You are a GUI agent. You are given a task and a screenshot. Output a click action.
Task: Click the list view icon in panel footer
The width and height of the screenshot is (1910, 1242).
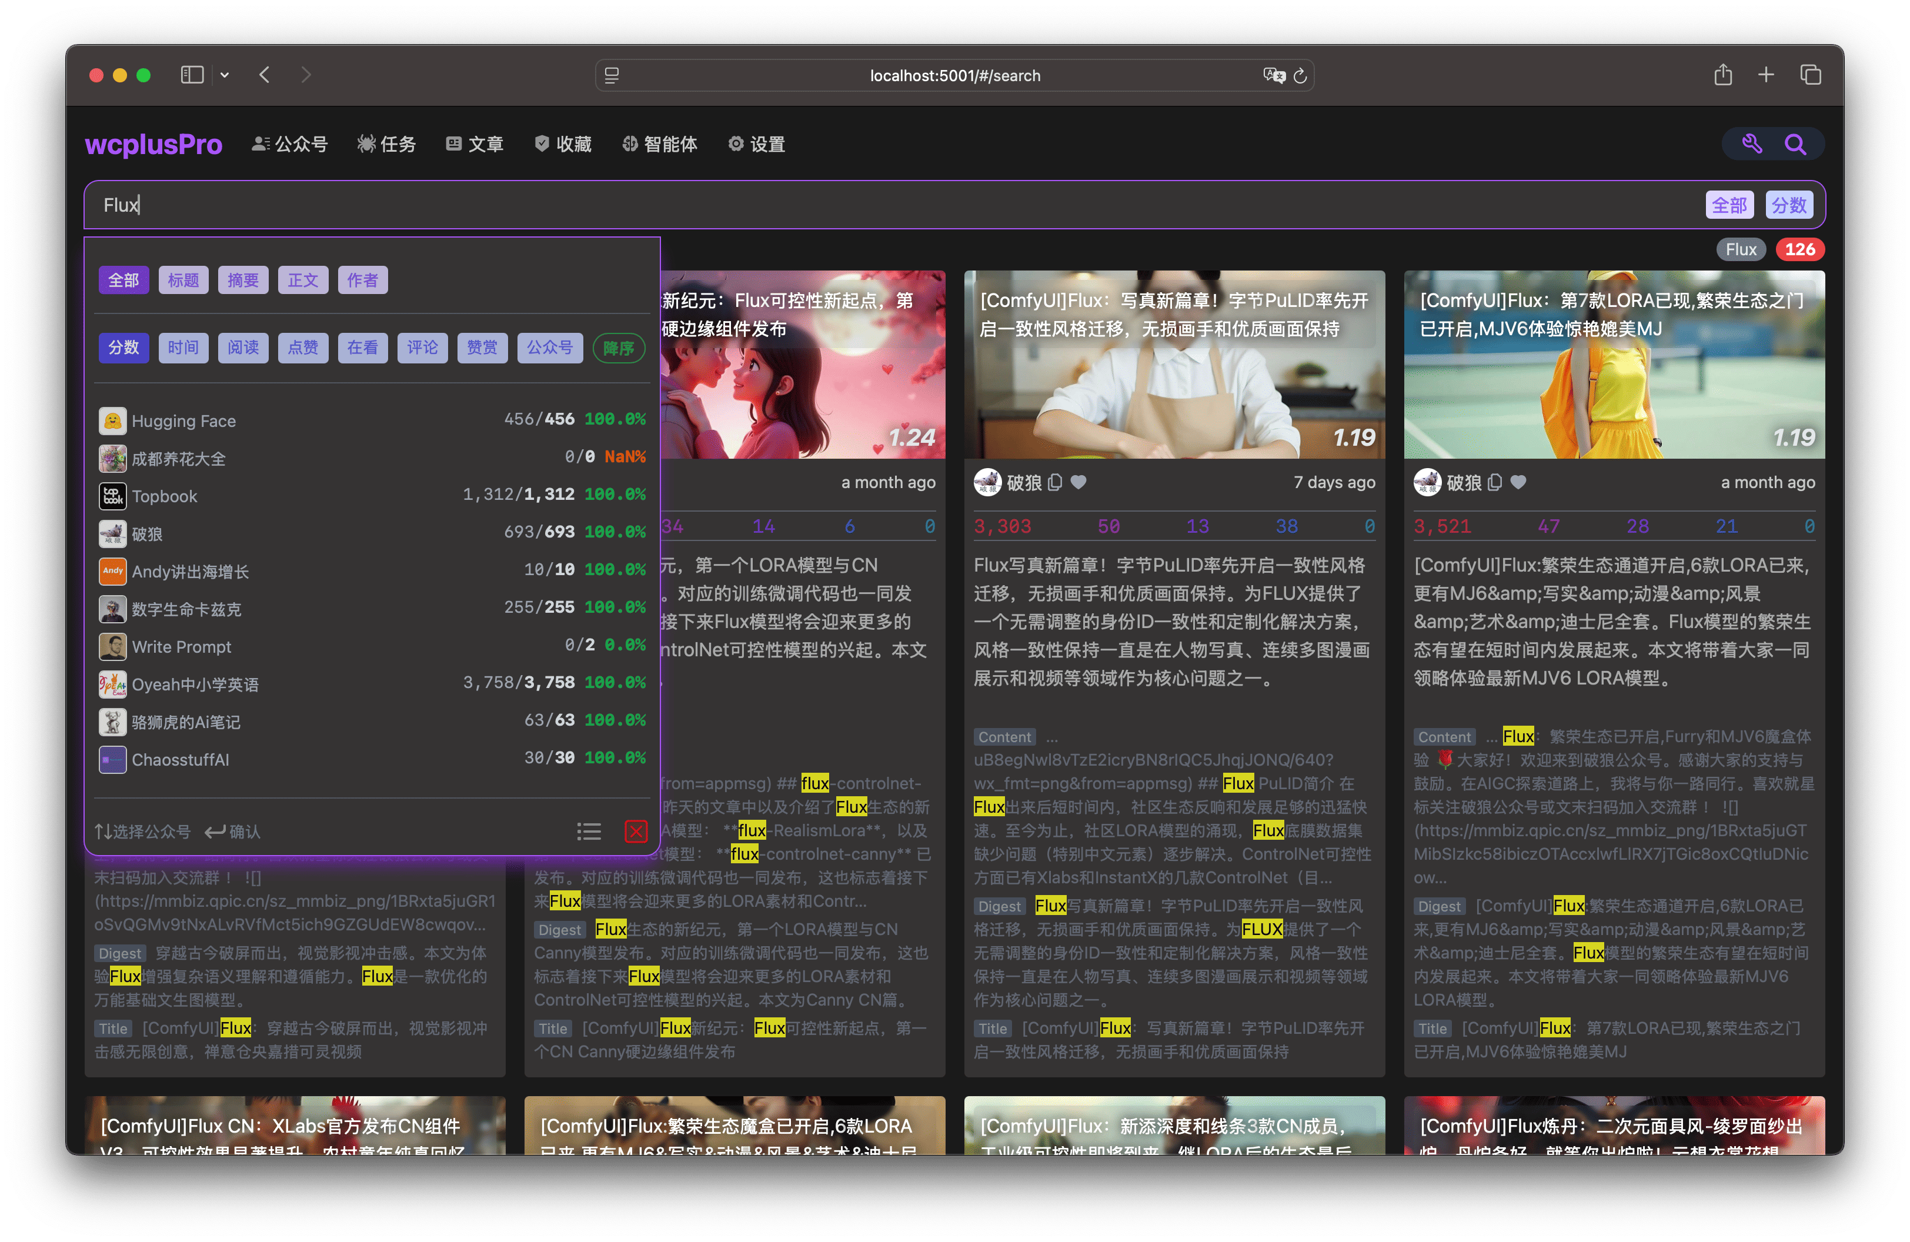(x=588, y=831)
